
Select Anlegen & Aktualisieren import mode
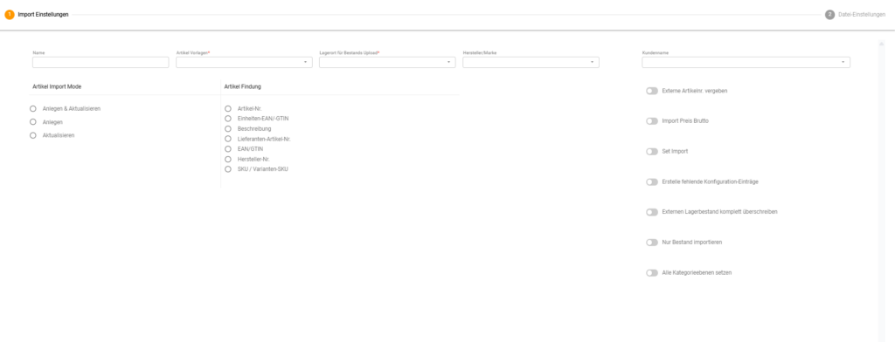coord(33,108)
